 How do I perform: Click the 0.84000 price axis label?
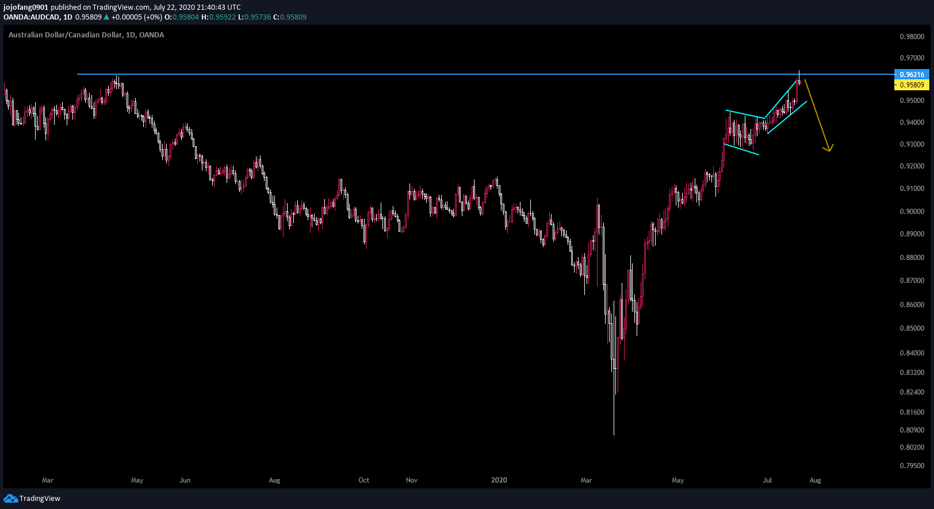point(912,353)
